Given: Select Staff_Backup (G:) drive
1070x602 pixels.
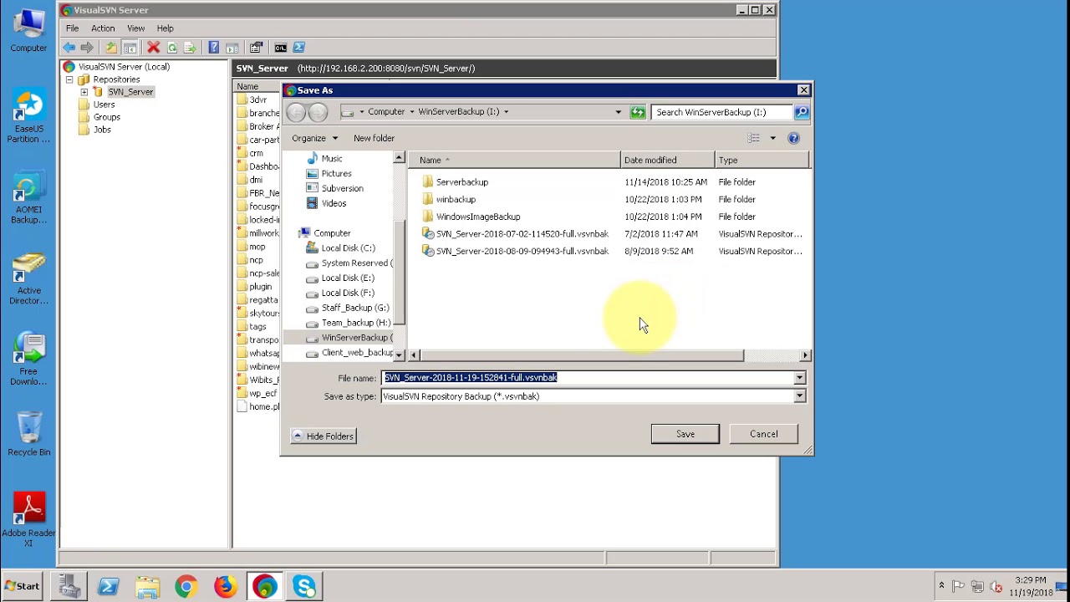Looking at the screenshot, I should point(348,308).
